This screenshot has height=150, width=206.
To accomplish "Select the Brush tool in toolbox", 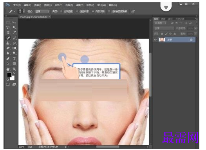I will (14, 38).
